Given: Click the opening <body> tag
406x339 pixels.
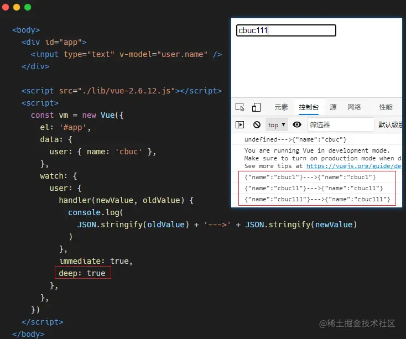Looking at the screenshot, I should (26, 30).
